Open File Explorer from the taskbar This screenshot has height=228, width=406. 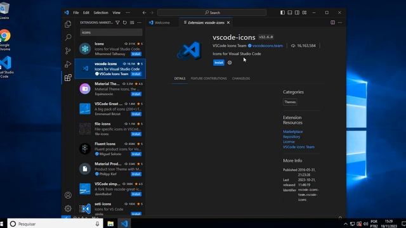(110, 224)
